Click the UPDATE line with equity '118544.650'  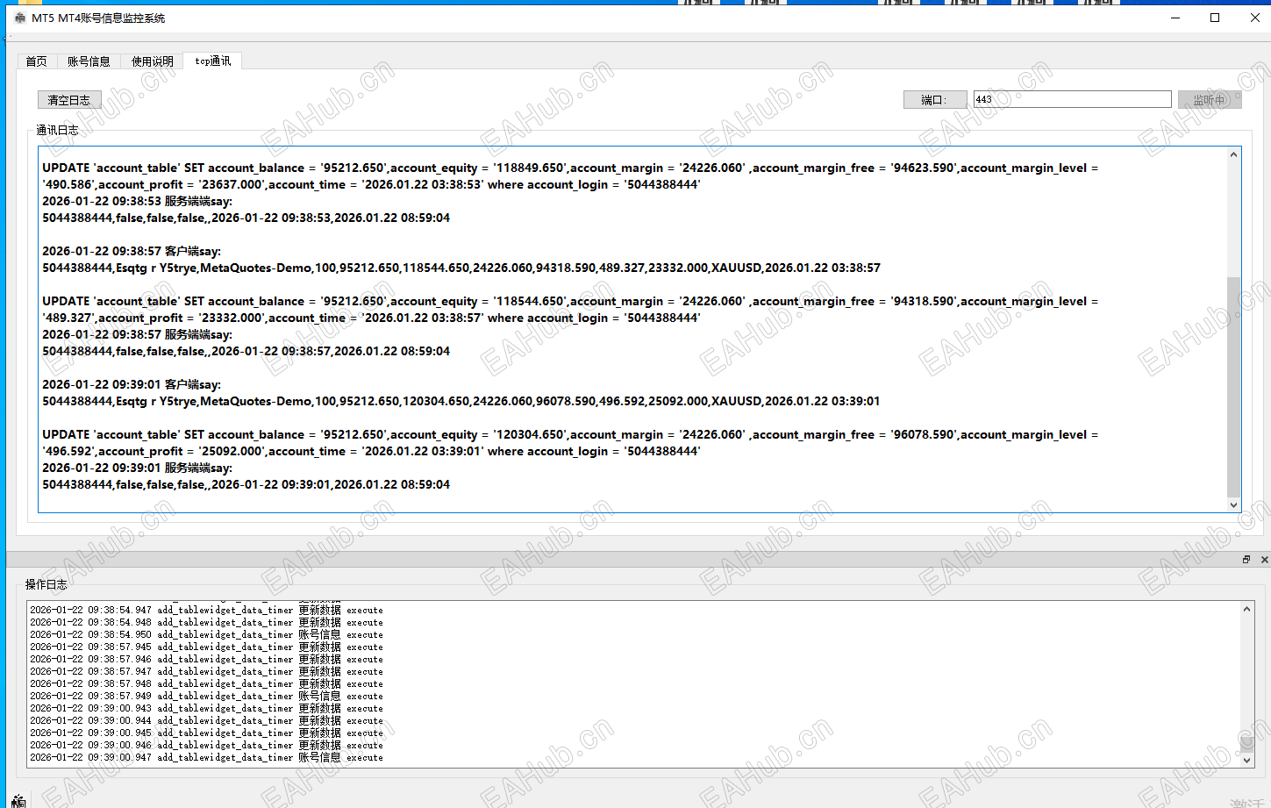click(x=570, y=301)
